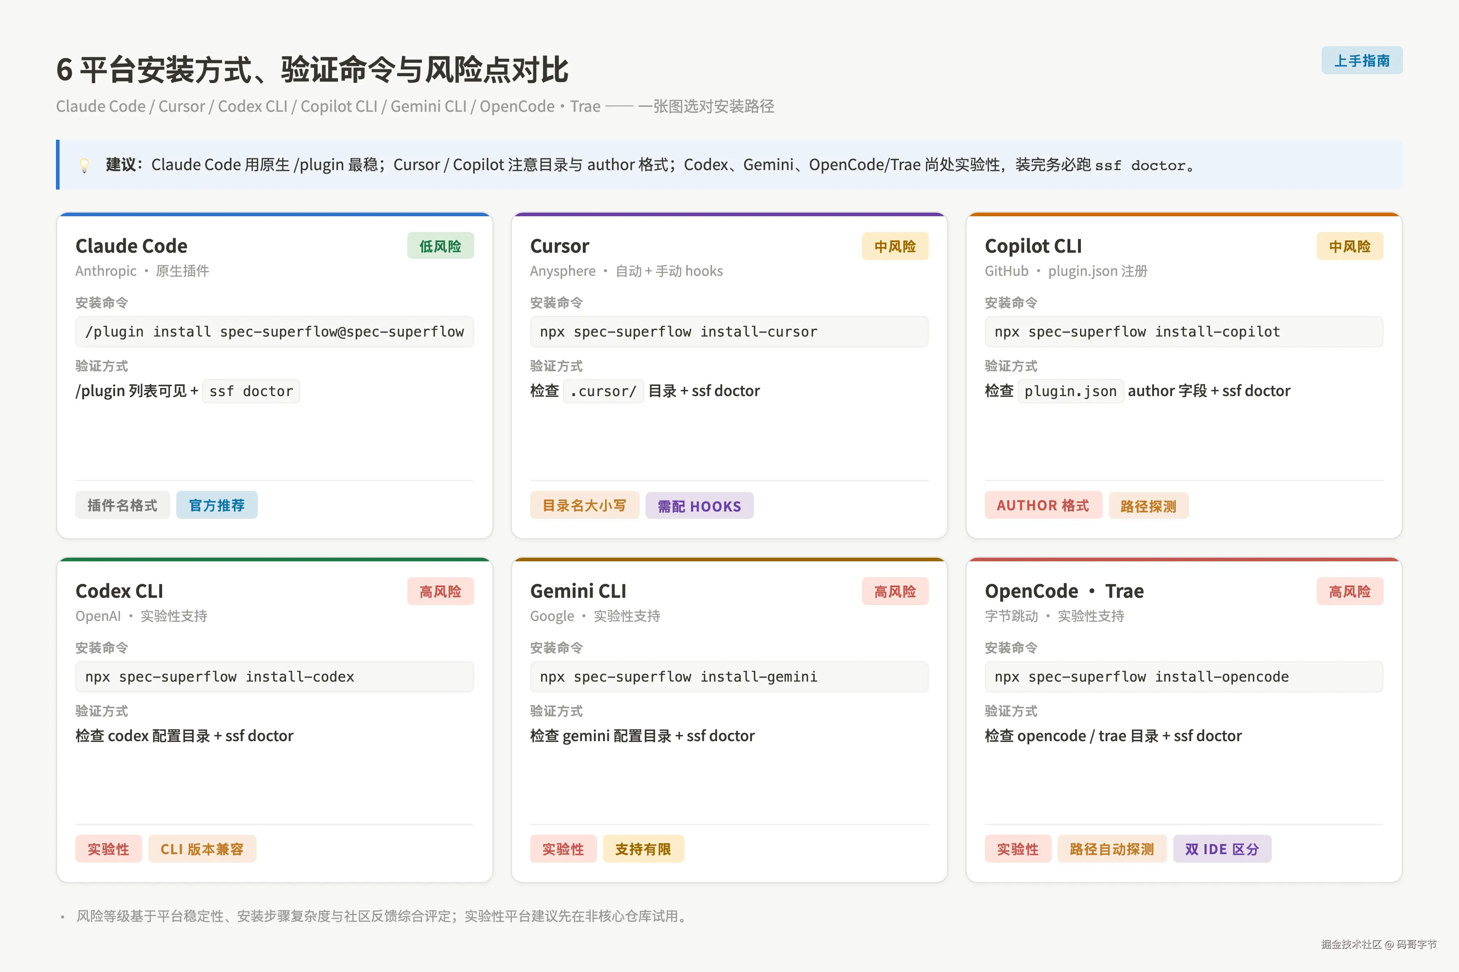The height and width of the screenshot is (972, 1459).
Task: Select the title "6 平台安装方式、验证命令与风险点对比"
Action: coord(312,69)
